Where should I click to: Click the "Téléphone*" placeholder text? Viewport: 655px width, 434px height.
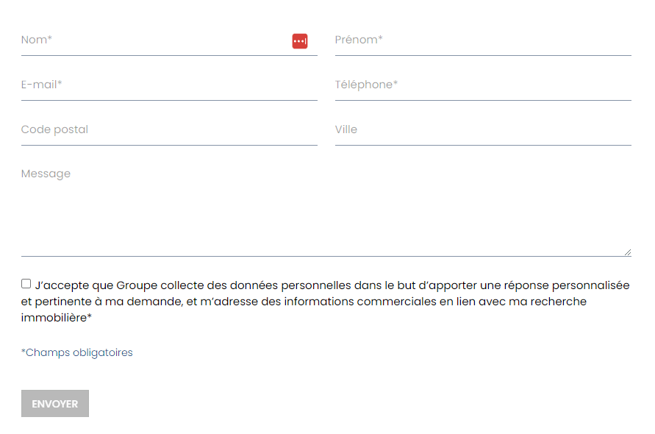pos(366,85)
